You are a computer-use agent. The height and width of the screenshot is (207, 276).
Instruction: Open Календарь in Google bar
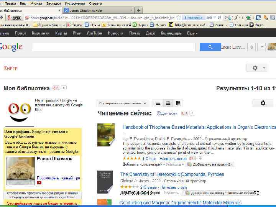coord(171,33)
